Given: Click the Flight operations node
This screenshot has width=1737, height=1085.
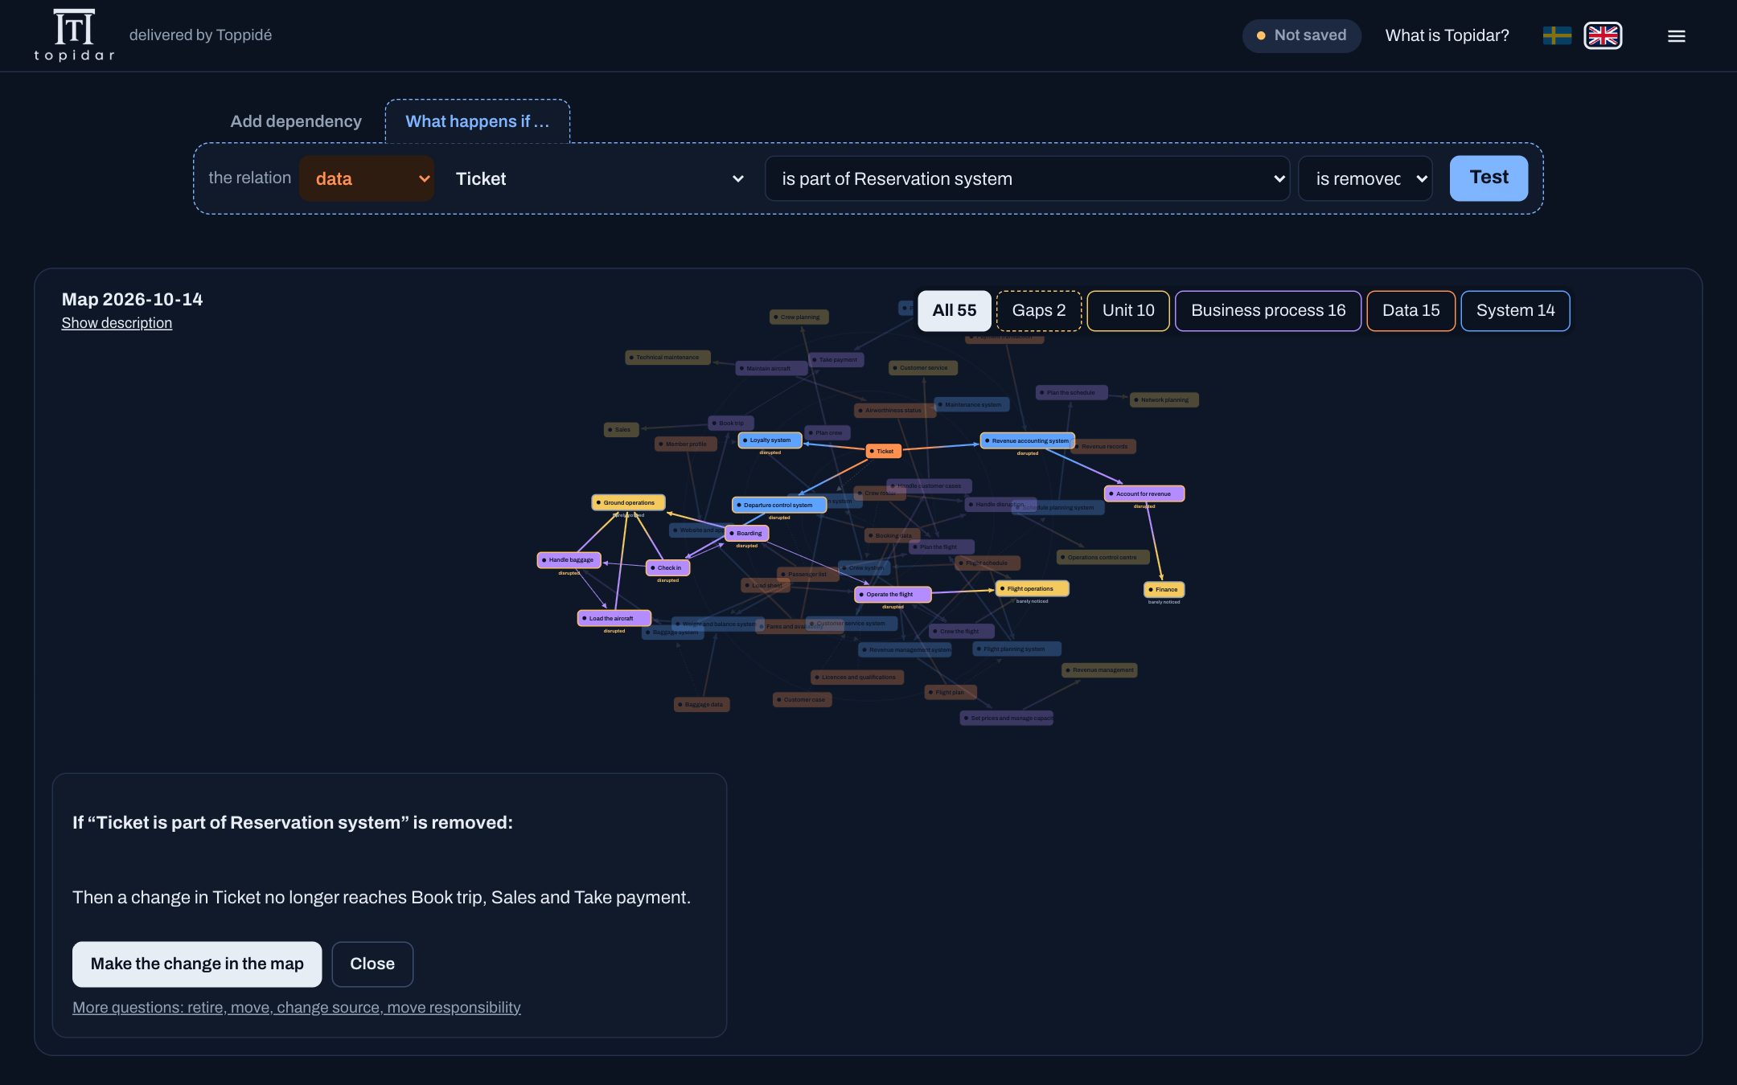Looking at the screenshot, I should (1032, 588).
